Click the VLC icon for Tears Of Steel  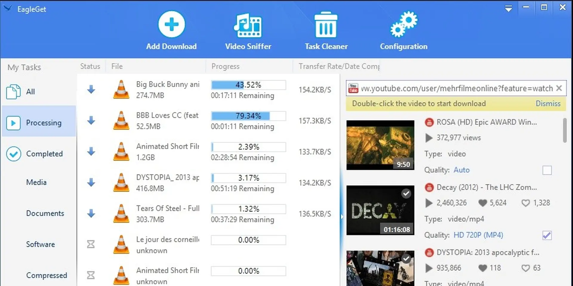pos(121,213)
